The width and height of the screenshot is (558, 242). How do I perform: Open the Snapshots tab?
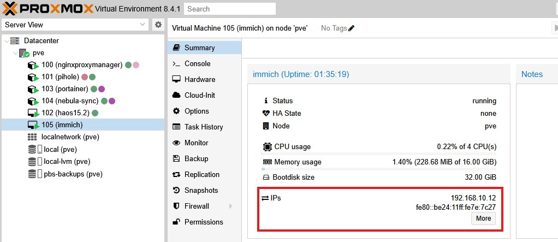click(x=205, y=191)
